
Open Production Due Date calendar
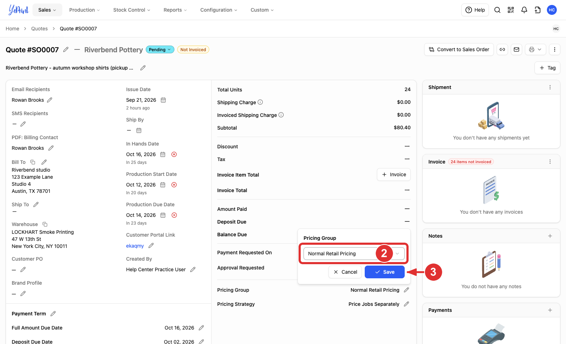click(163, 215)
